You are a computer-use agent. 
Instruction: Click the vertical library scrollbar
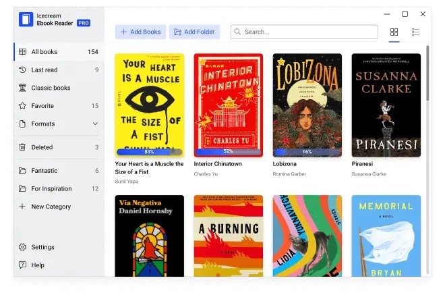point(427,73)
